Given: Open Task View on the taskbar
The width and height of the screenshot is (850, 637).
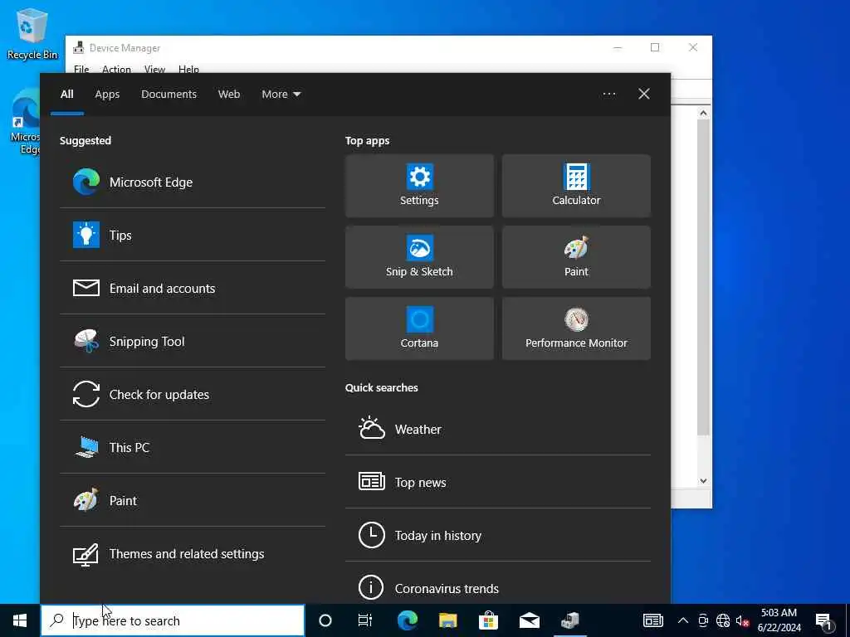Looking at the screenshot, I should [x=365, y=620].
